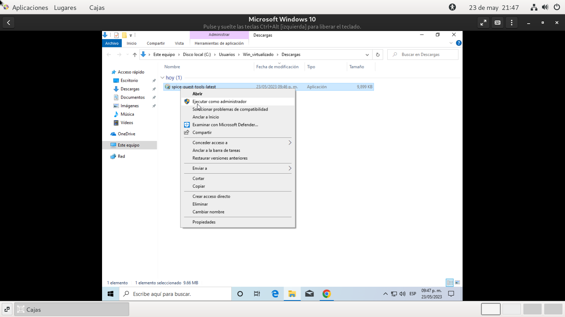Select 'Ejecutar como administrador' in context menu
The width and height of the screenshot is (565, 317).
click(219, 101)
